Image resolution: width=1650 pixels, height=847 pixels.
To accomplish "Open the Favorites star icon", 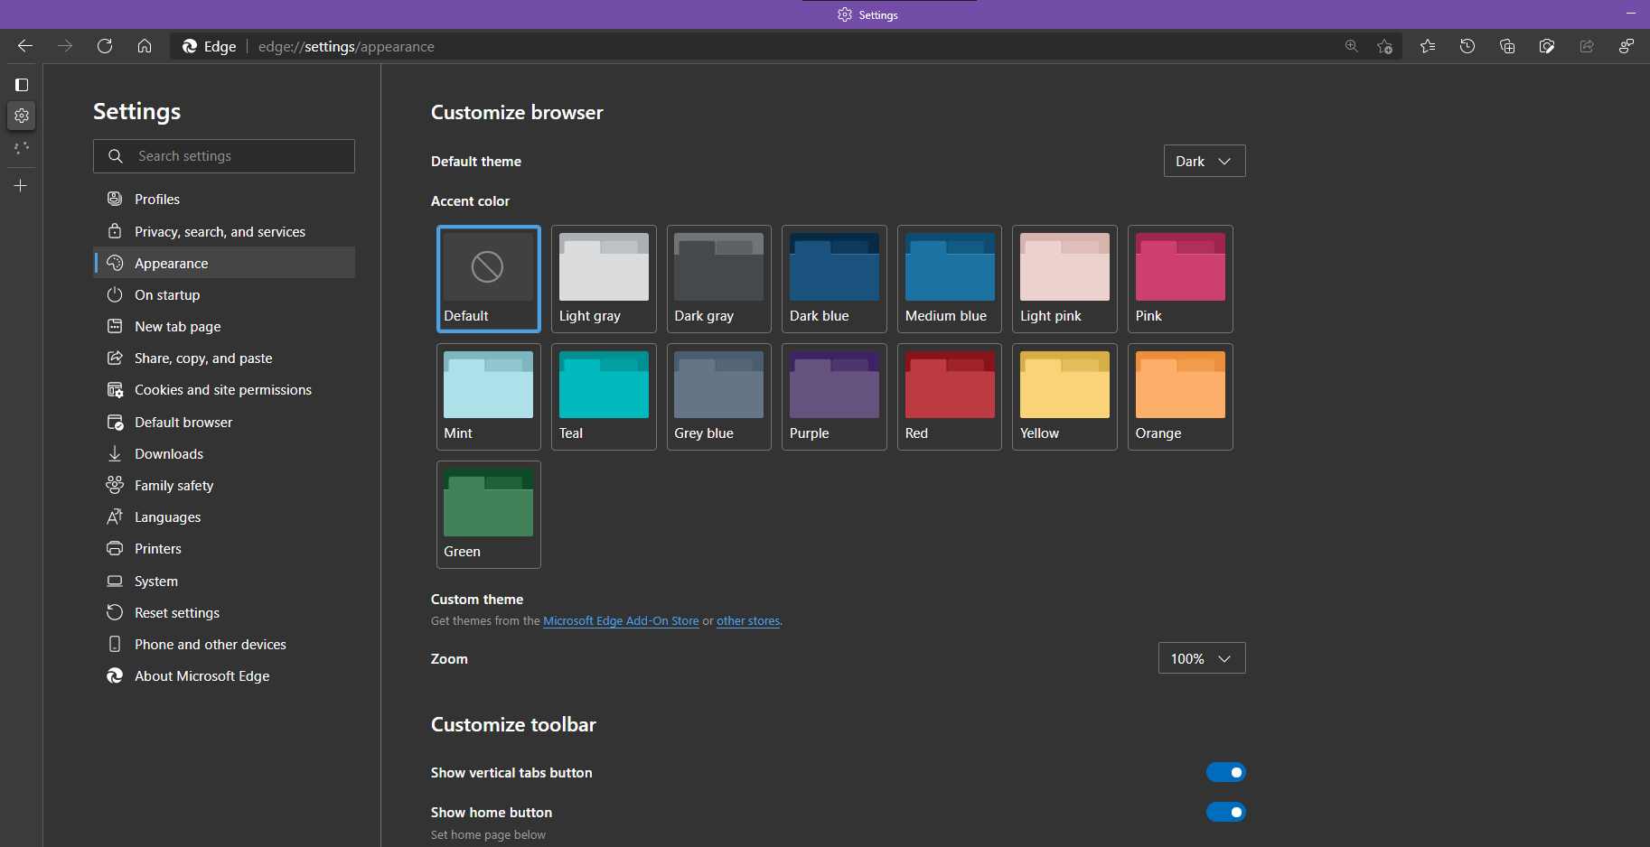I will pos(1428,46).
